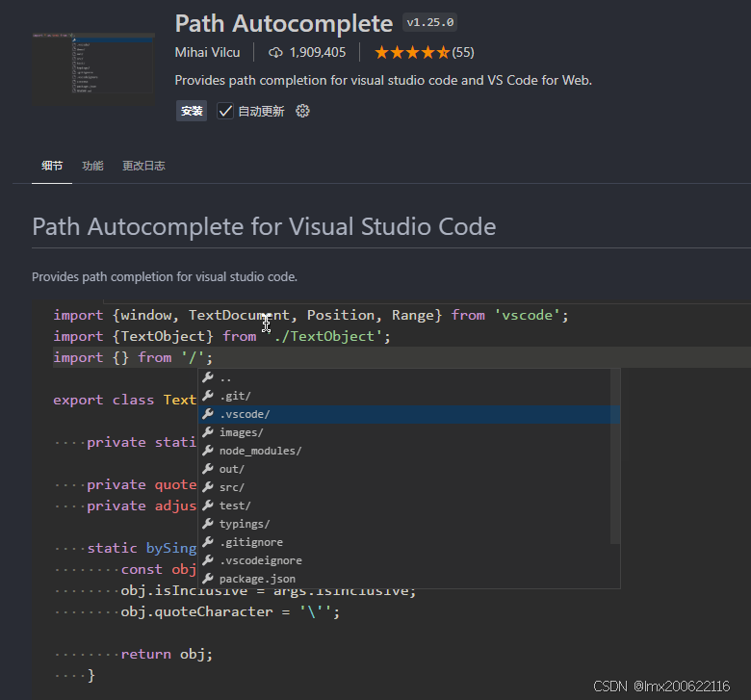751x700 pixels.
Task: Click wrench icon beside .gitignore
Action: point(208,541)
